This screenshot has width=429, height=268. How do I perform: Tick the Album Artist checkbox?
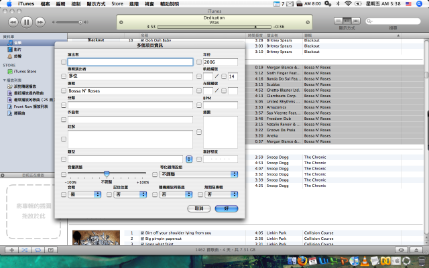click(64, 76)
